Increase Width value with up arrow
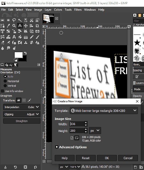Image resolution: width=144 pixels, height=170 pixels. point(86,123)
